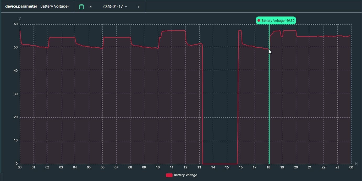Click the 30 value on voltage axis
The width and height of the screenshot is (362, 181).
[x=16, y=94]
